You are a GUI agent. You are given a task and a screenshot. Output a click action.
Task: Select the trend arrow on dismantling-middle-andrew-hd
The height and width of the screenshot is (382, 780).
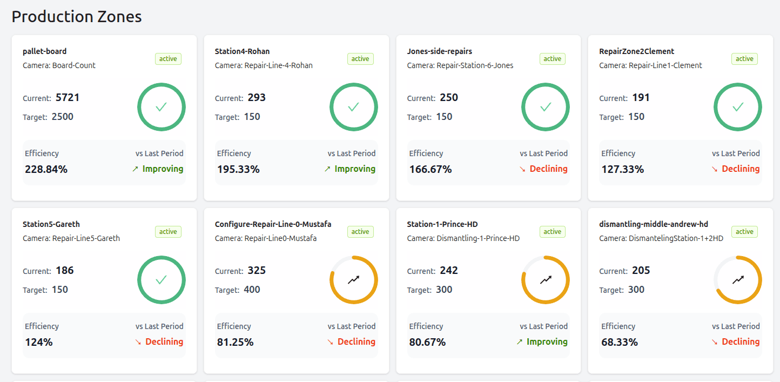pos(738,280)
